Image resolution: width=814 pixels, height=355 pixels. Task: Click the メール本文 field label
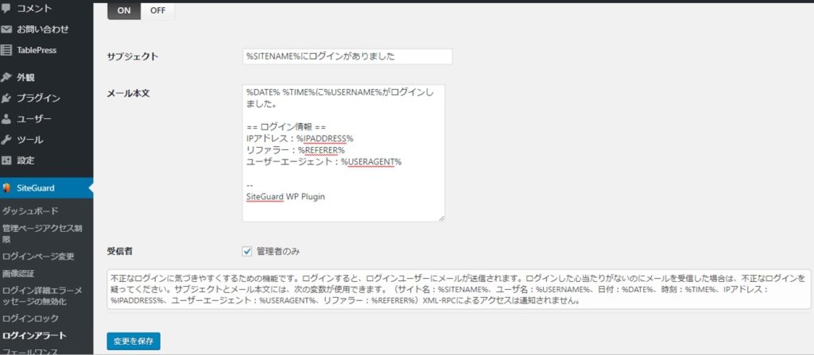[128, 93]
